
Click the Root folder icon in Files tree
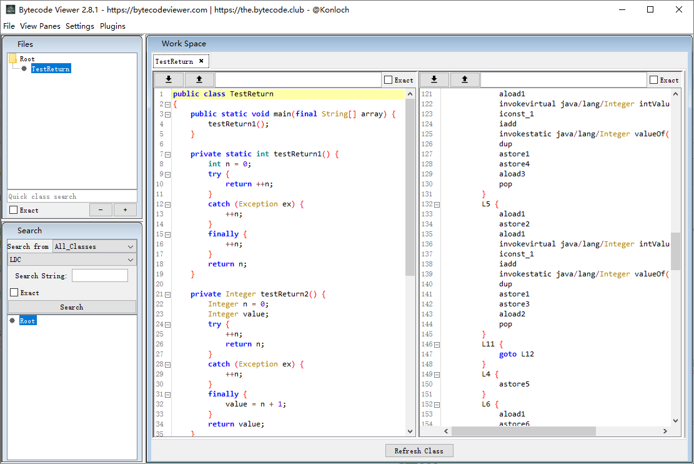(12, 59)
